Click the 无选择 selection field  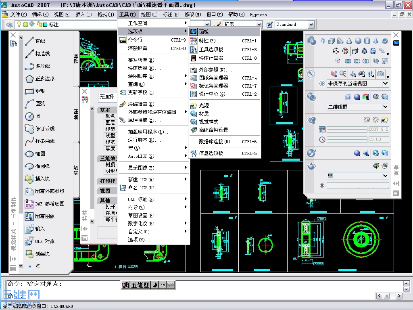tap(107, 97)
